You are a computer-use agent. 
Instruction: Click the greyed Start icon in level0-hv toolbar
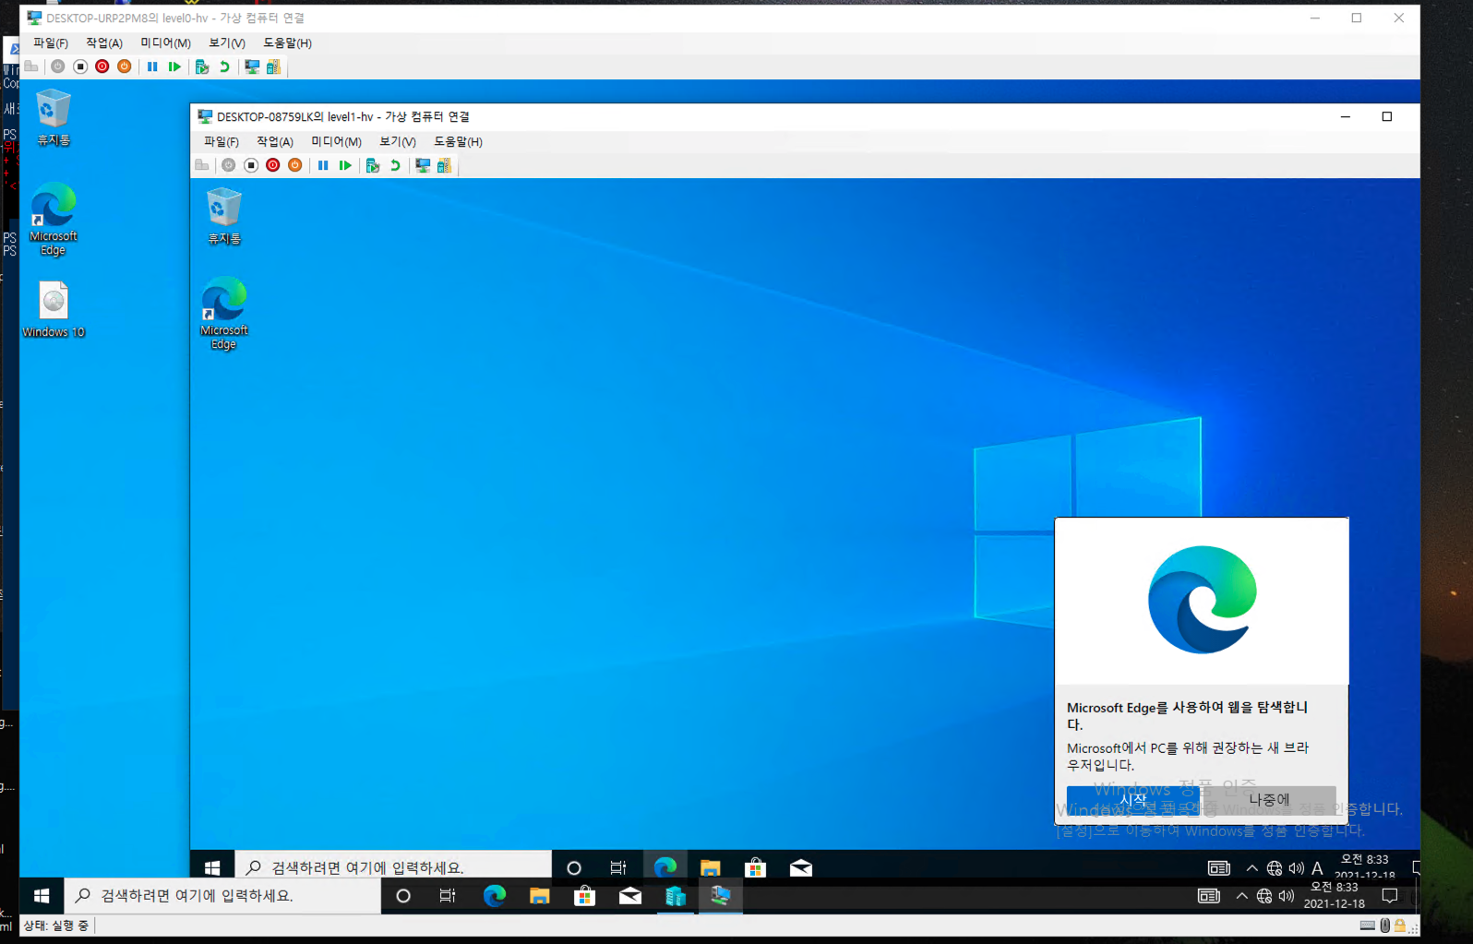pos(58,66)
